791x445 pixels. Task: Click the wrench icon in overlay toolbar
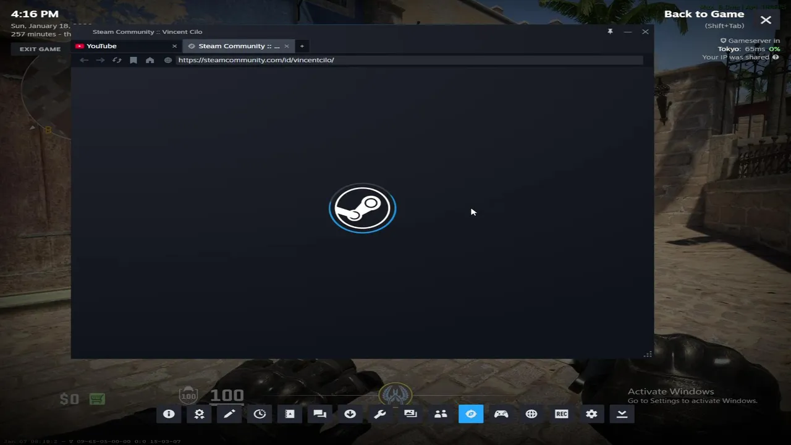pyautogui.click(x=380, y=414)
